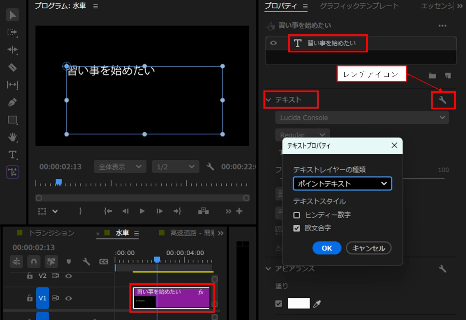466x320 pixels.
Task: Play the sequence in Program Monitor
Action: [x=142, y=211]
